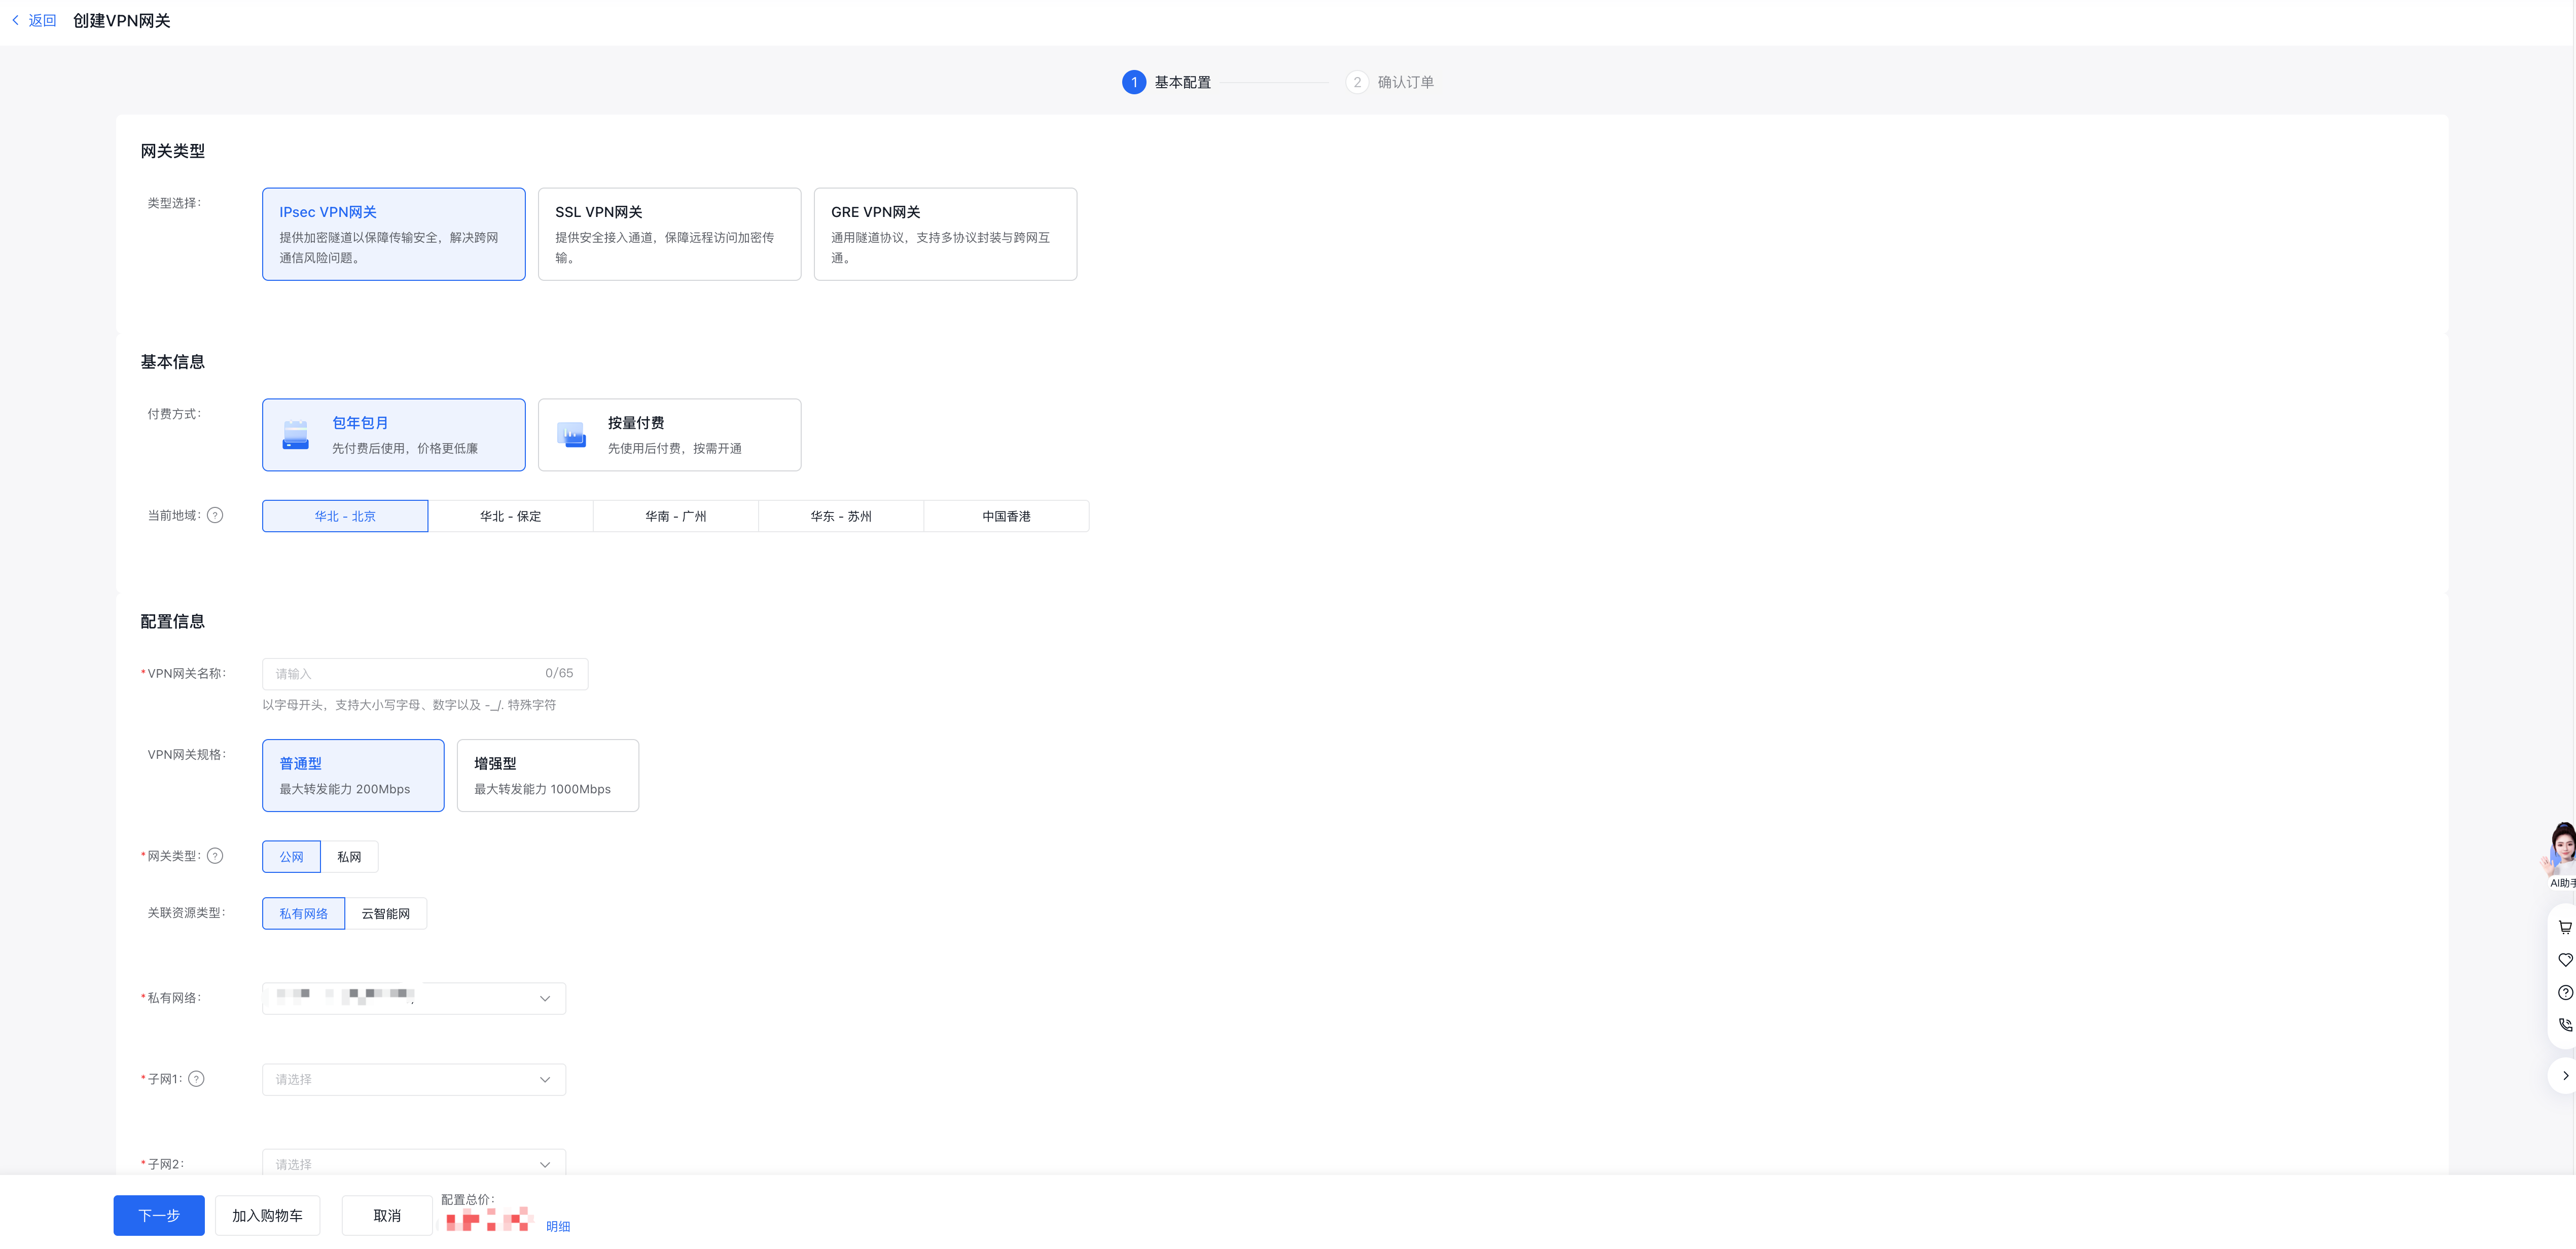
Task: Switch region to 华南 - 广州
Action: pyautogui.click(x=675, y=517)
